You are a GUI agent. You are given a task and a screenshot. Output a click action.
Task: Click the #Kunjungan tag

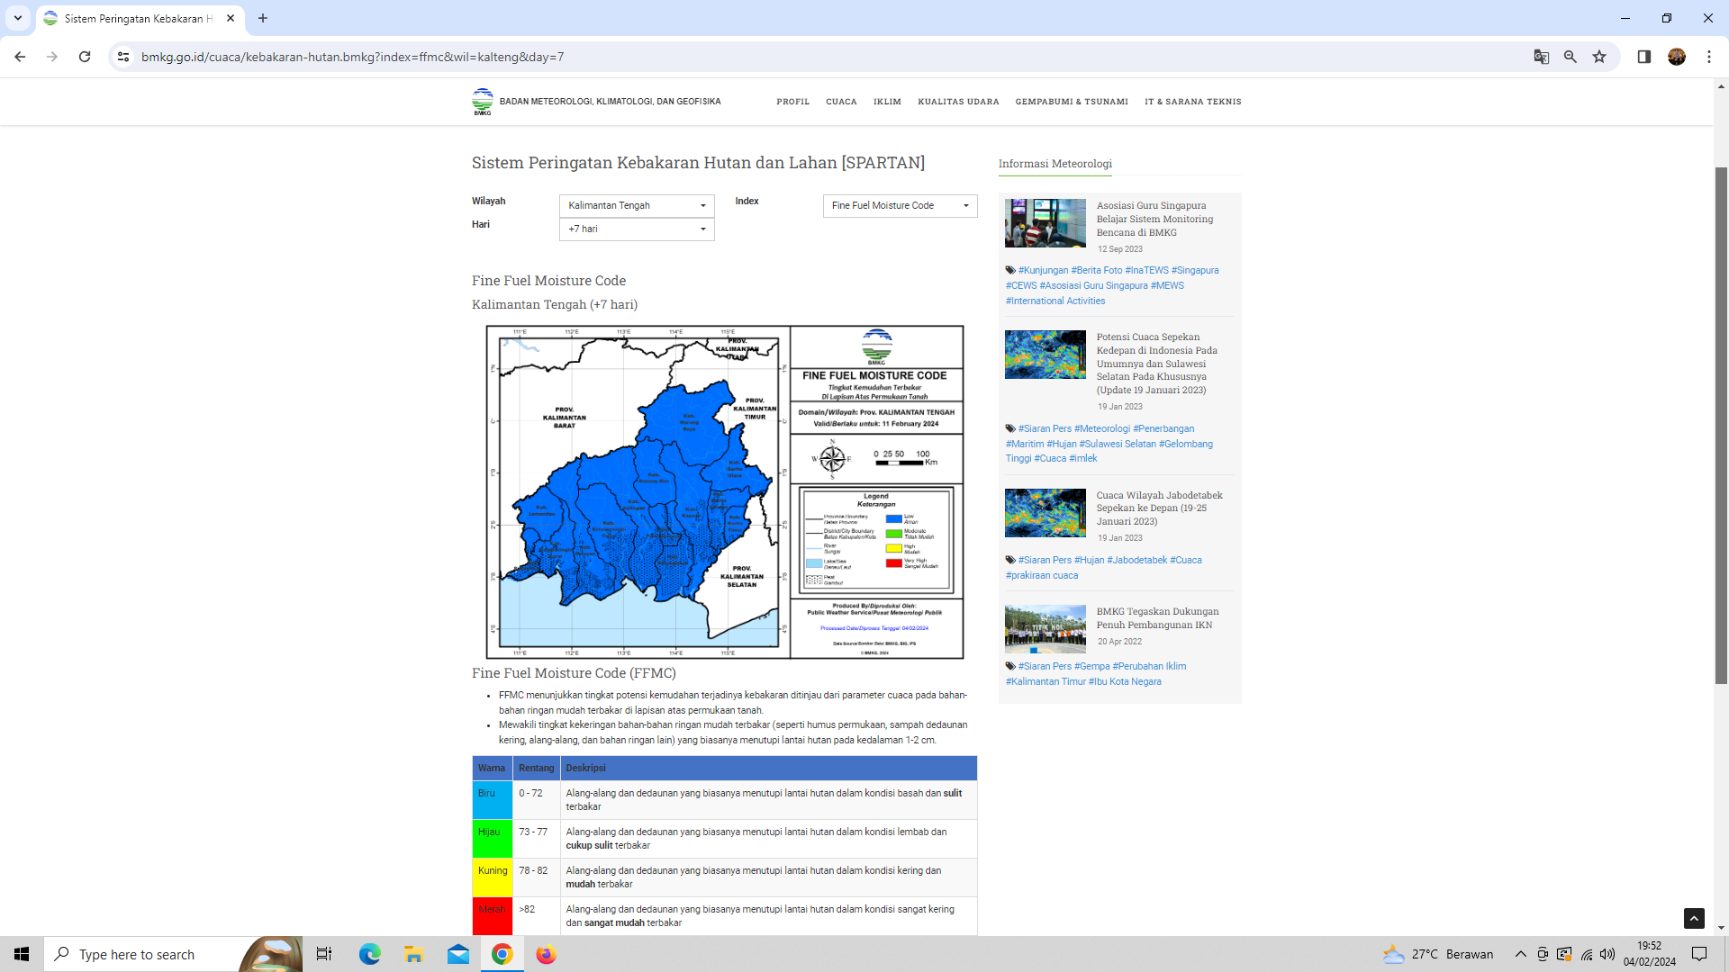(x=1043, y=270)
